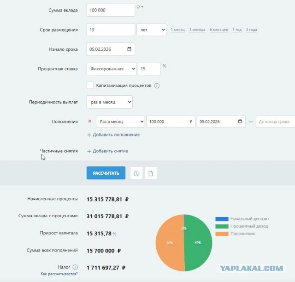295x282 pixels.
Task: Click the green 49% pie chart segment
Action: [198, 243]
